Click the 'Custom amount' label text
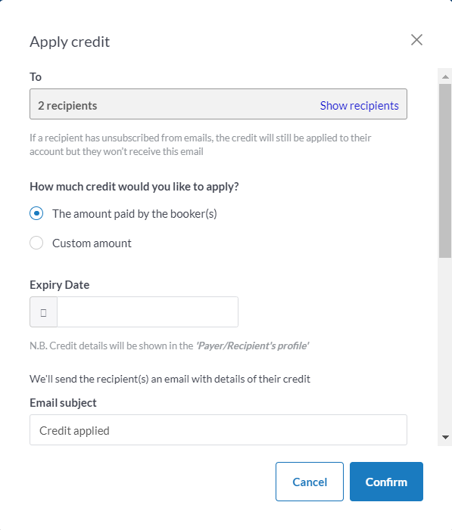Screen dimensions: 452x530 [x=92, y=243]
